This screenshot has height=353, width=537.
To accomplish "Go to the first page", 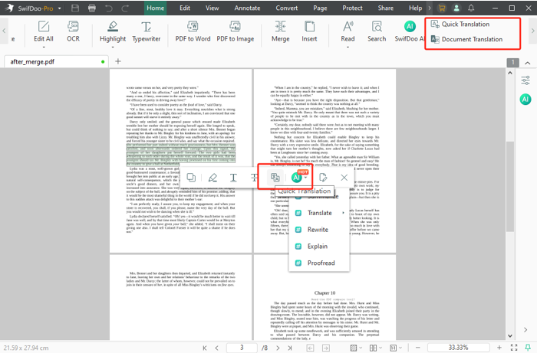I will (205, 348).
